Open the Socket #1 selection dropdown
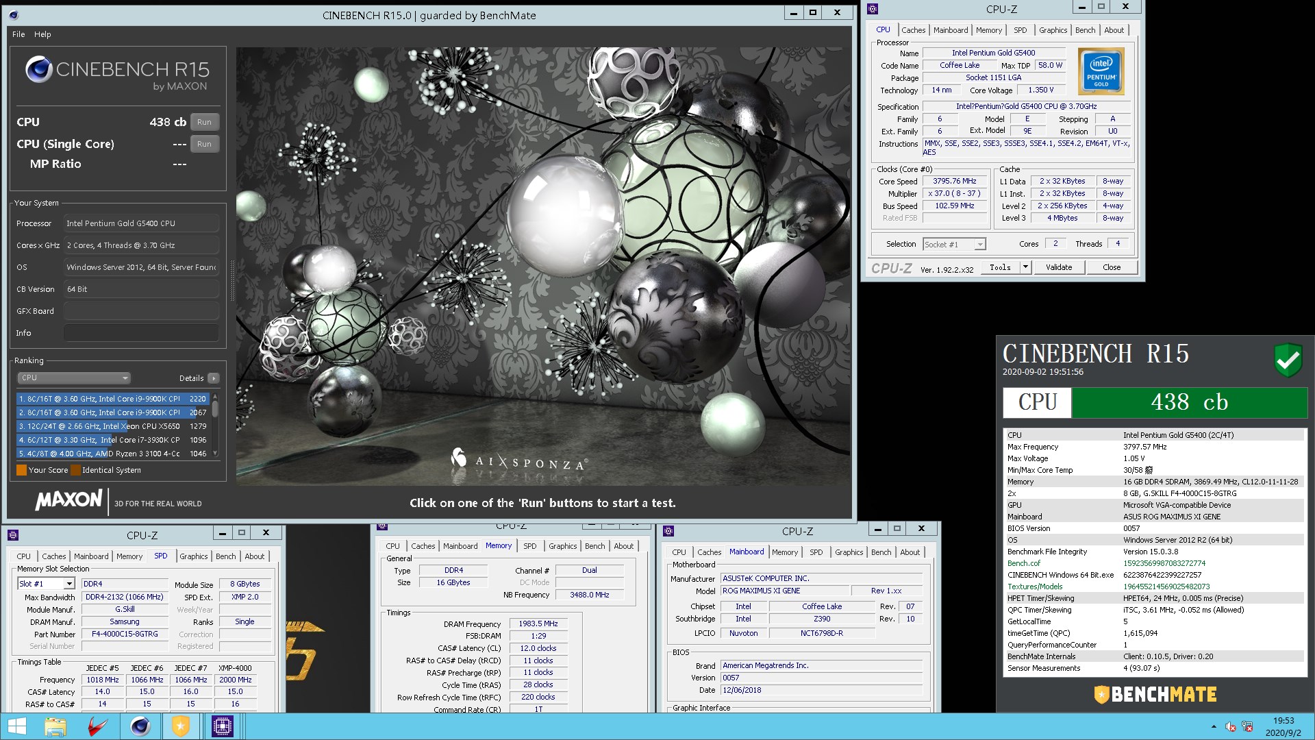The width and height of the screenshot is (1315, 740). click(954, 245)
